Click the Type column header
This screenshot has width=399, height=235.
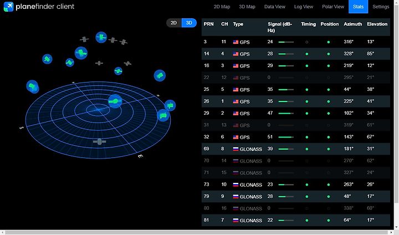coord(238,24)
